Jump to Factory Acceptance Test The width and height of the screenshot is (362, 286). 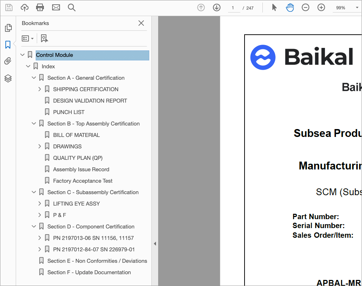[x=83, y=181]
